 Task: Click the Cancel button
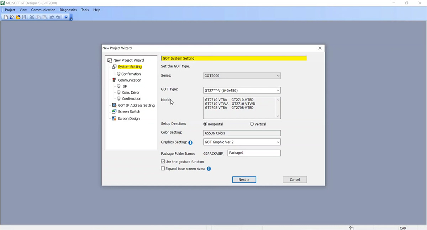click(295, 180)
